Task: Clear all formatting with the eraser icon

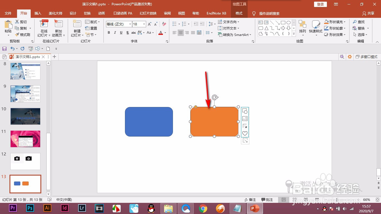Action: tap(164, 24)
